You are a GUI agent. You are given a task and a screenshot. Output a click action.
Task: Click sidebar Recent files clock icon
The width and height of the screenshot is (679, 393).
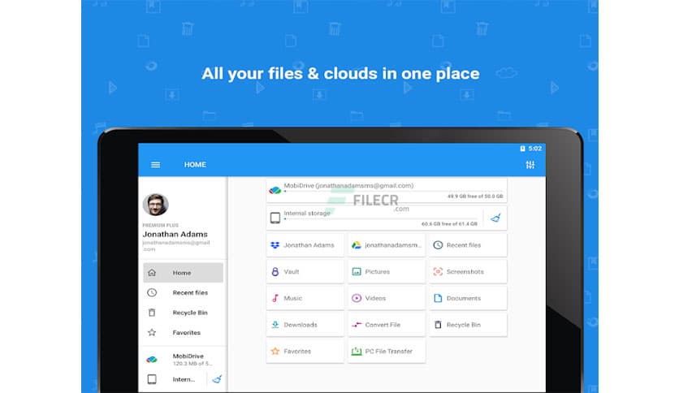point(152,292)
